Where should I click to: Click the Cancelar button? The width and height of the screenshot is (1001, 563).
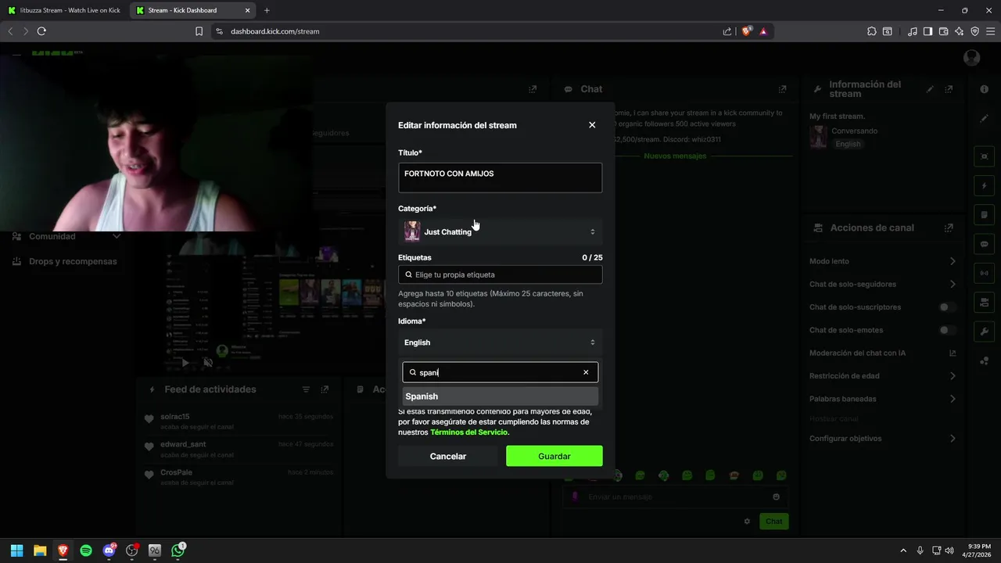coord(447,456)
